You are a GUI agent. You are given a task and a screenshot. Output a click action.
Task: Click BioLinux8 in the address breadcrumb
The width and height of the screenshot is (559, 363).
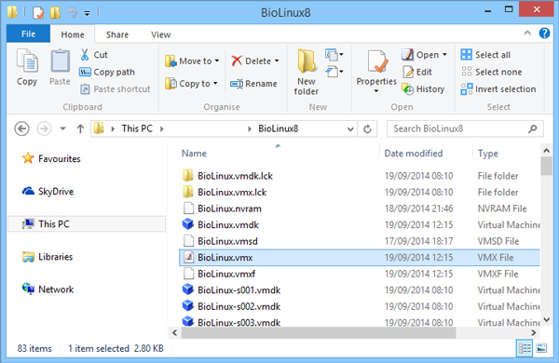[x=278, y=128]
